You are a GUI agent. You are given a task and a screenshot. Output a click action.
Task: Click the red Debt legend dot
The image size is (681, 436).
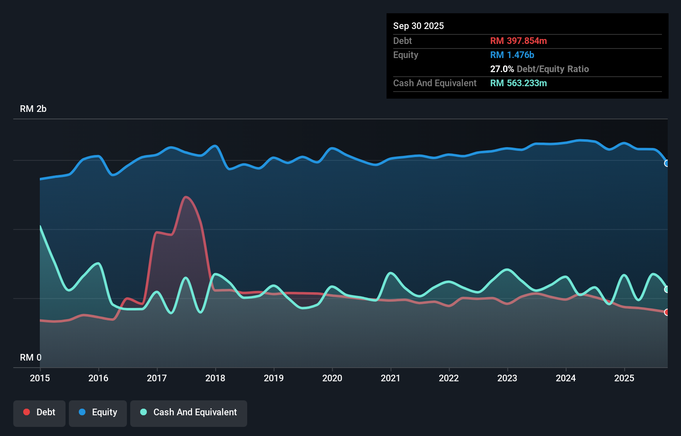[27, 412]
